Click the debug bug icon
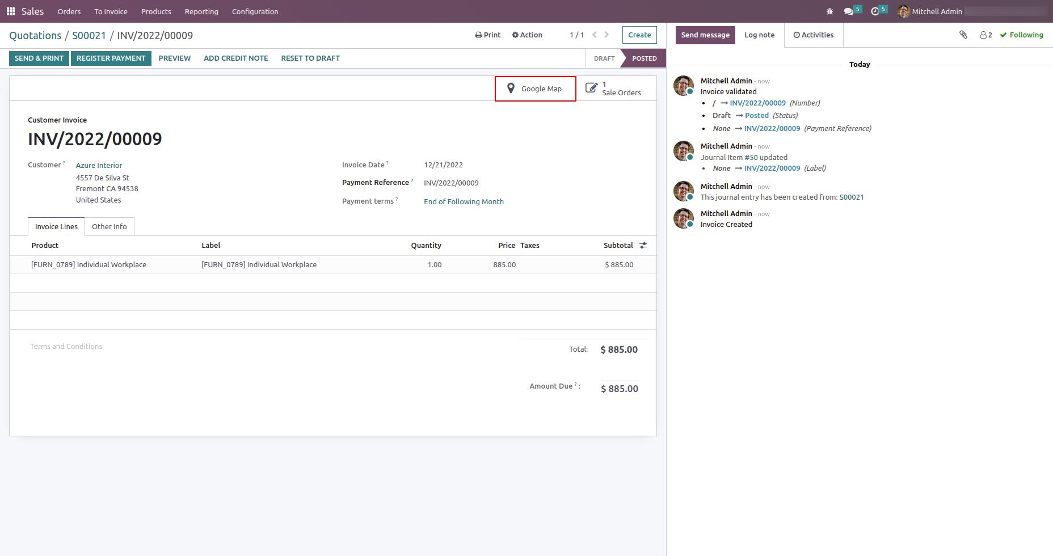This screenshot has width=1053, height=556. click(x=829, y=11)
